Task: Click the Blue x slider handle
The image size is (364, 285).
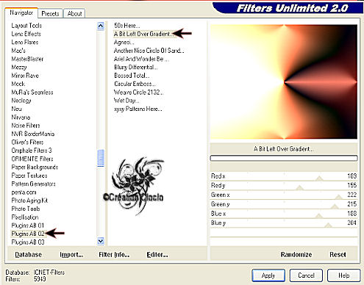Action: pos(318,216)
